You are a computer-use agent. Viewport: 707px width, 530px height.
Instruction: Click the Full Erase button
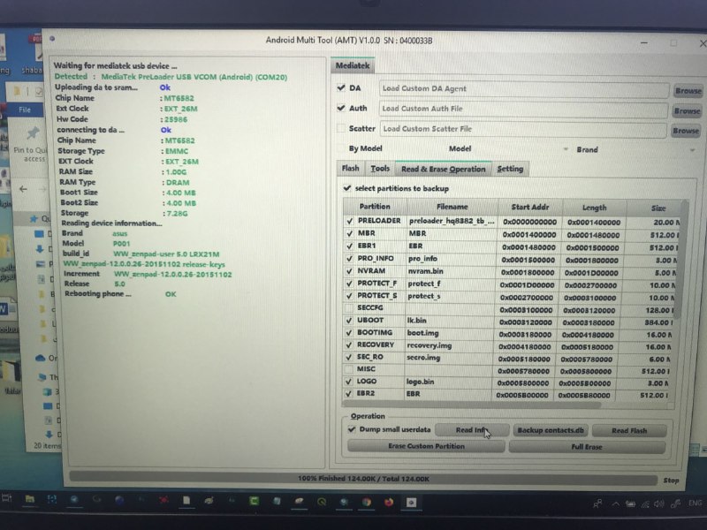587,447
